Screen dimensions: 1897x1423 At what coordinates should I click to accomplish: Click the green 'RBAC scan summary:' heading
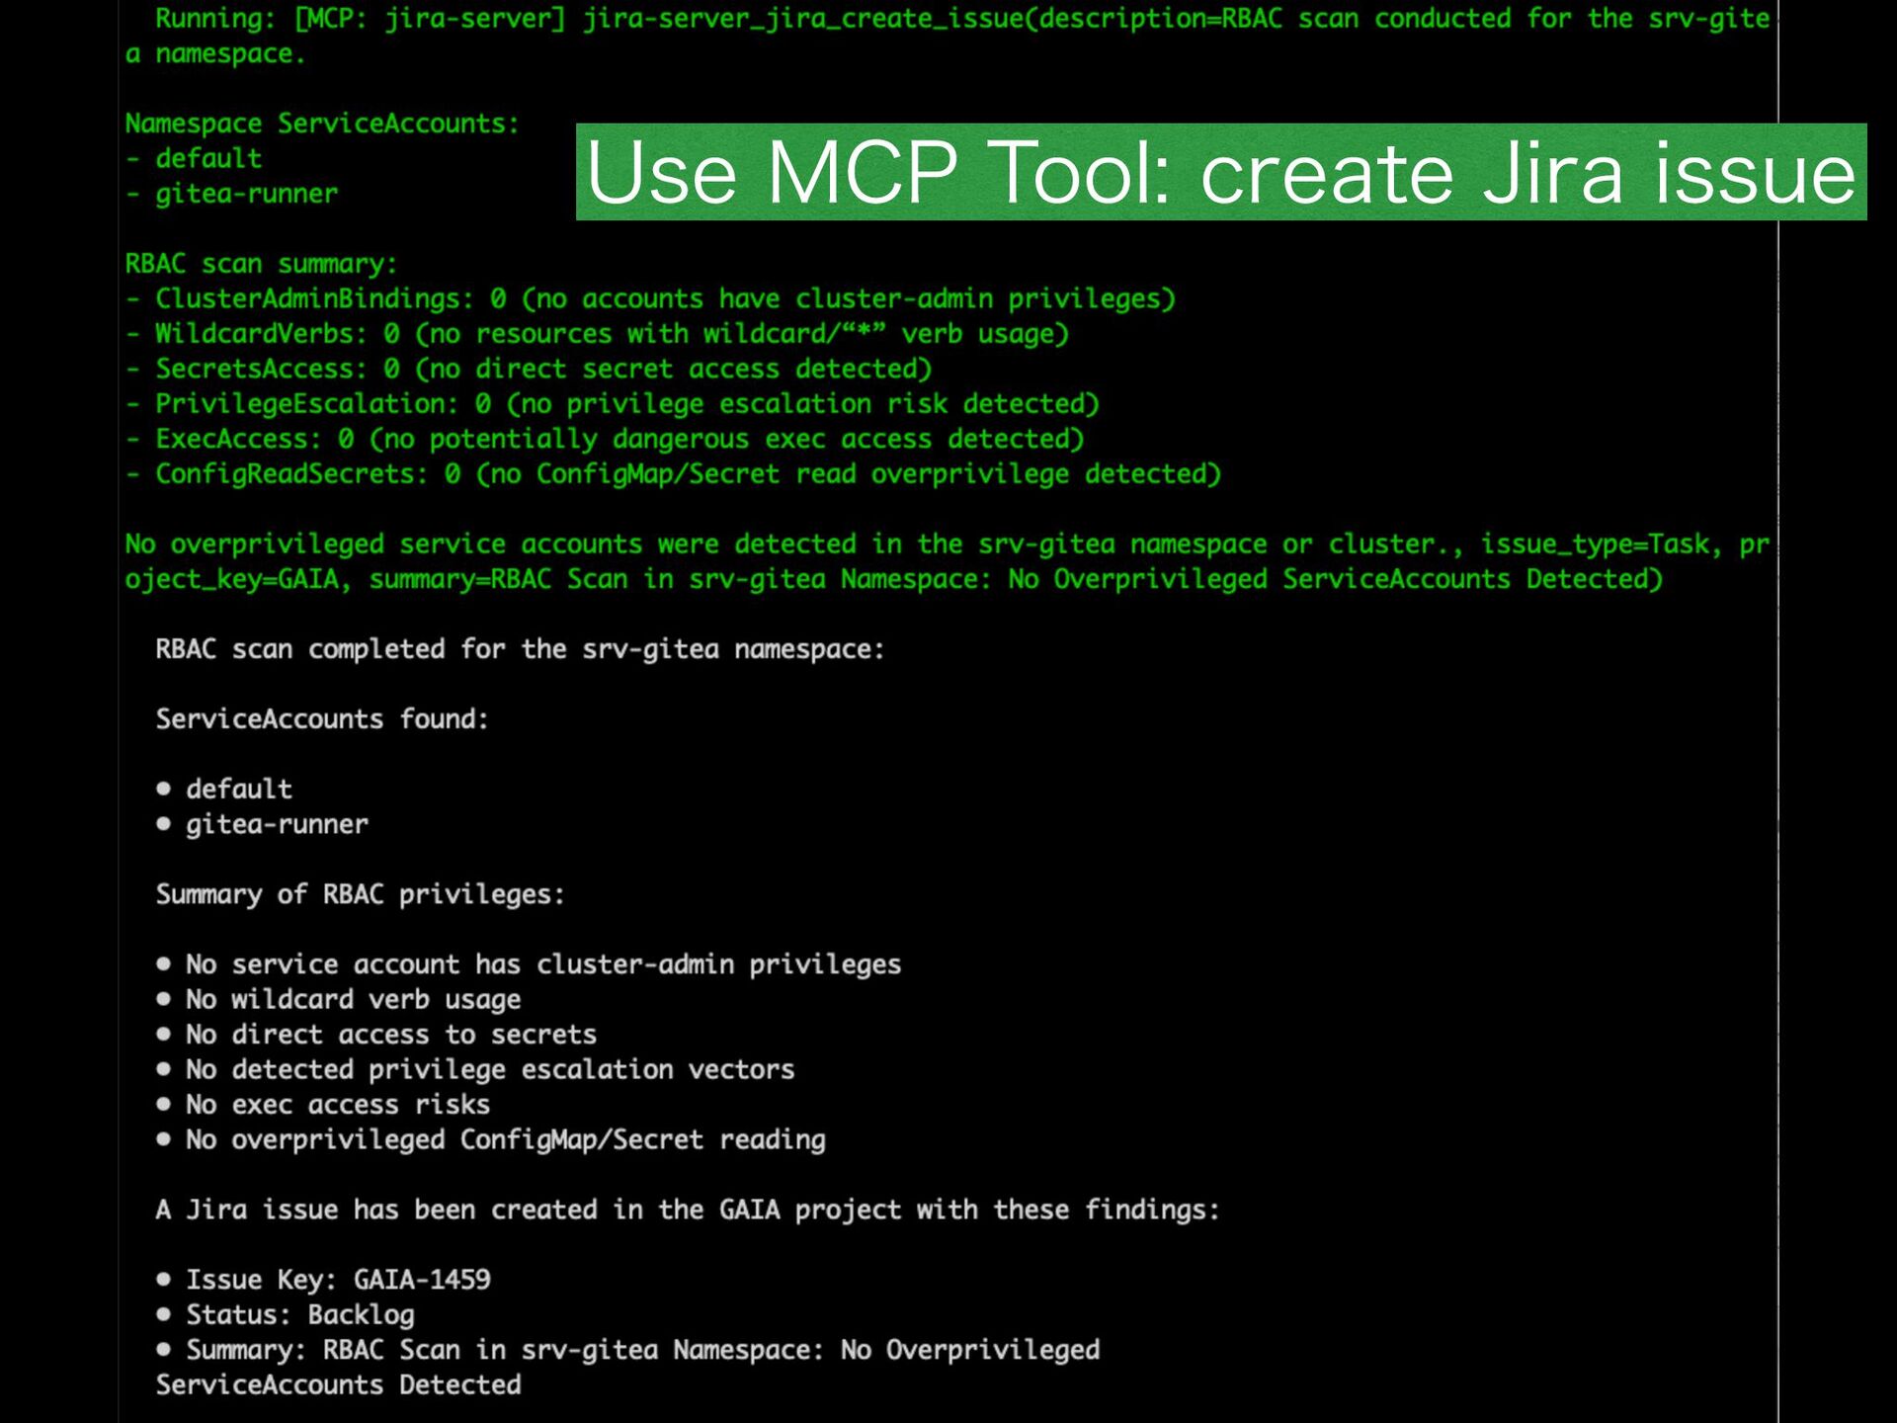(x=261, y=264)
